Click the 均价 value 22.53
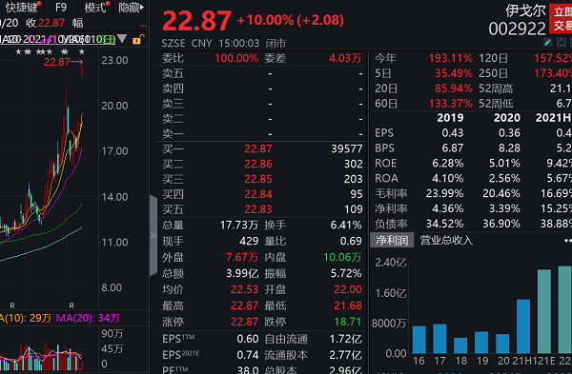 pyautogui.click(x=244, y=289)
